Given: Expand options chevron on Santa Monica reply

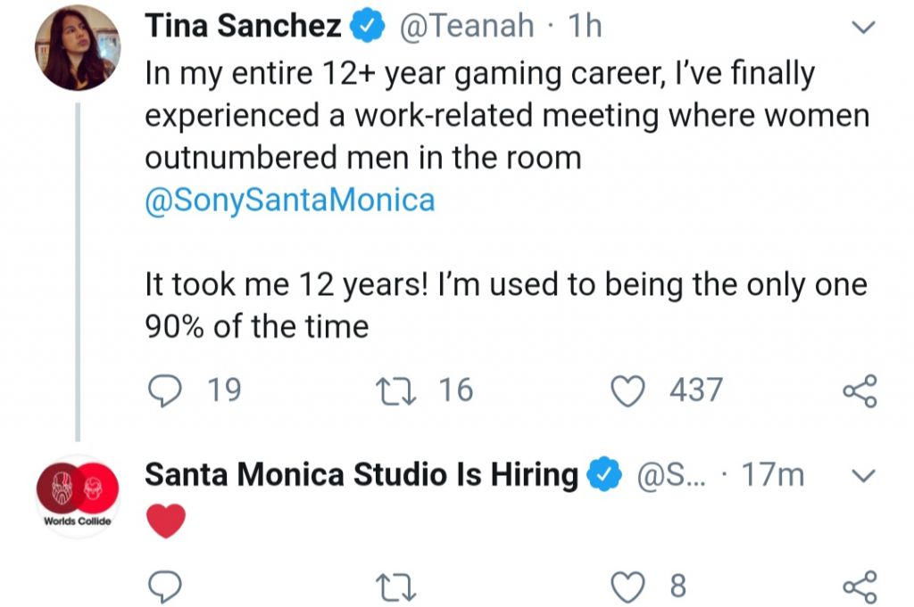Looking at the screenshot, I should pos(862,476).
